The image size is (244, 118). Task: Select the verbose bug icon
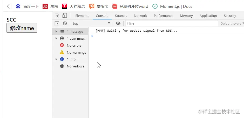pos(62,66)
